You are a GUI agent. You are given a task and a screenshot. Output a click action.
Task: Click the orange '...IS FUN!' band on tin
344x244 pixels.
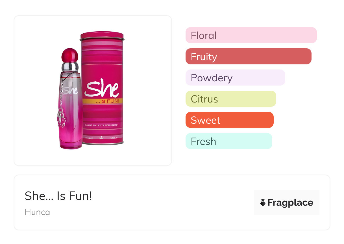point(103,101)
